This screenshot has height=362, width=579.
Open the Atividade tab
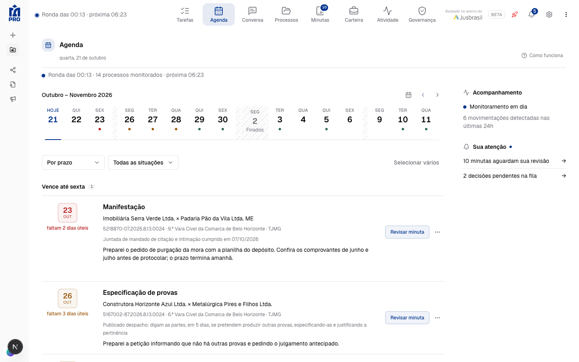click(x=388, y=14)
